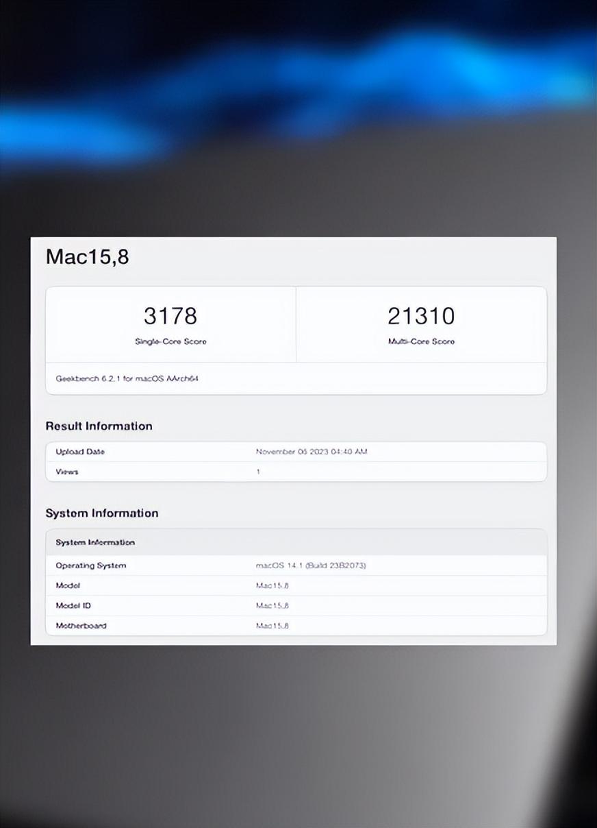
Task: Click the Views row label
Action: 67,472
